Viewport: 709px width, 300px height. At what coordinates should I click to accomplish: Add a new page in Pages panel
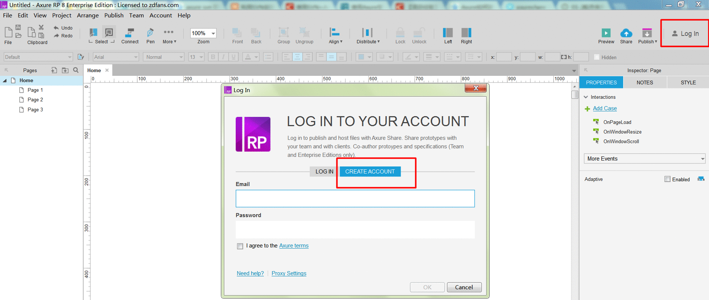click(x=54, y=70)
